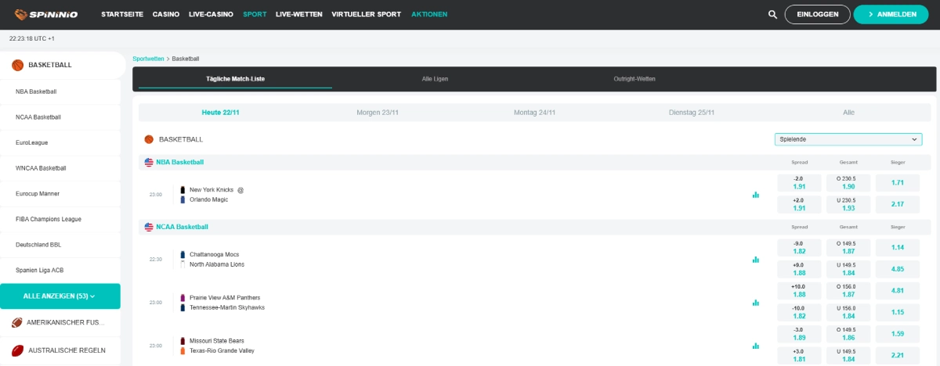The width and height of the screenshot is (940, 366).
Task: Click New York Knicks jersey icon
Action: click(183, 190)
